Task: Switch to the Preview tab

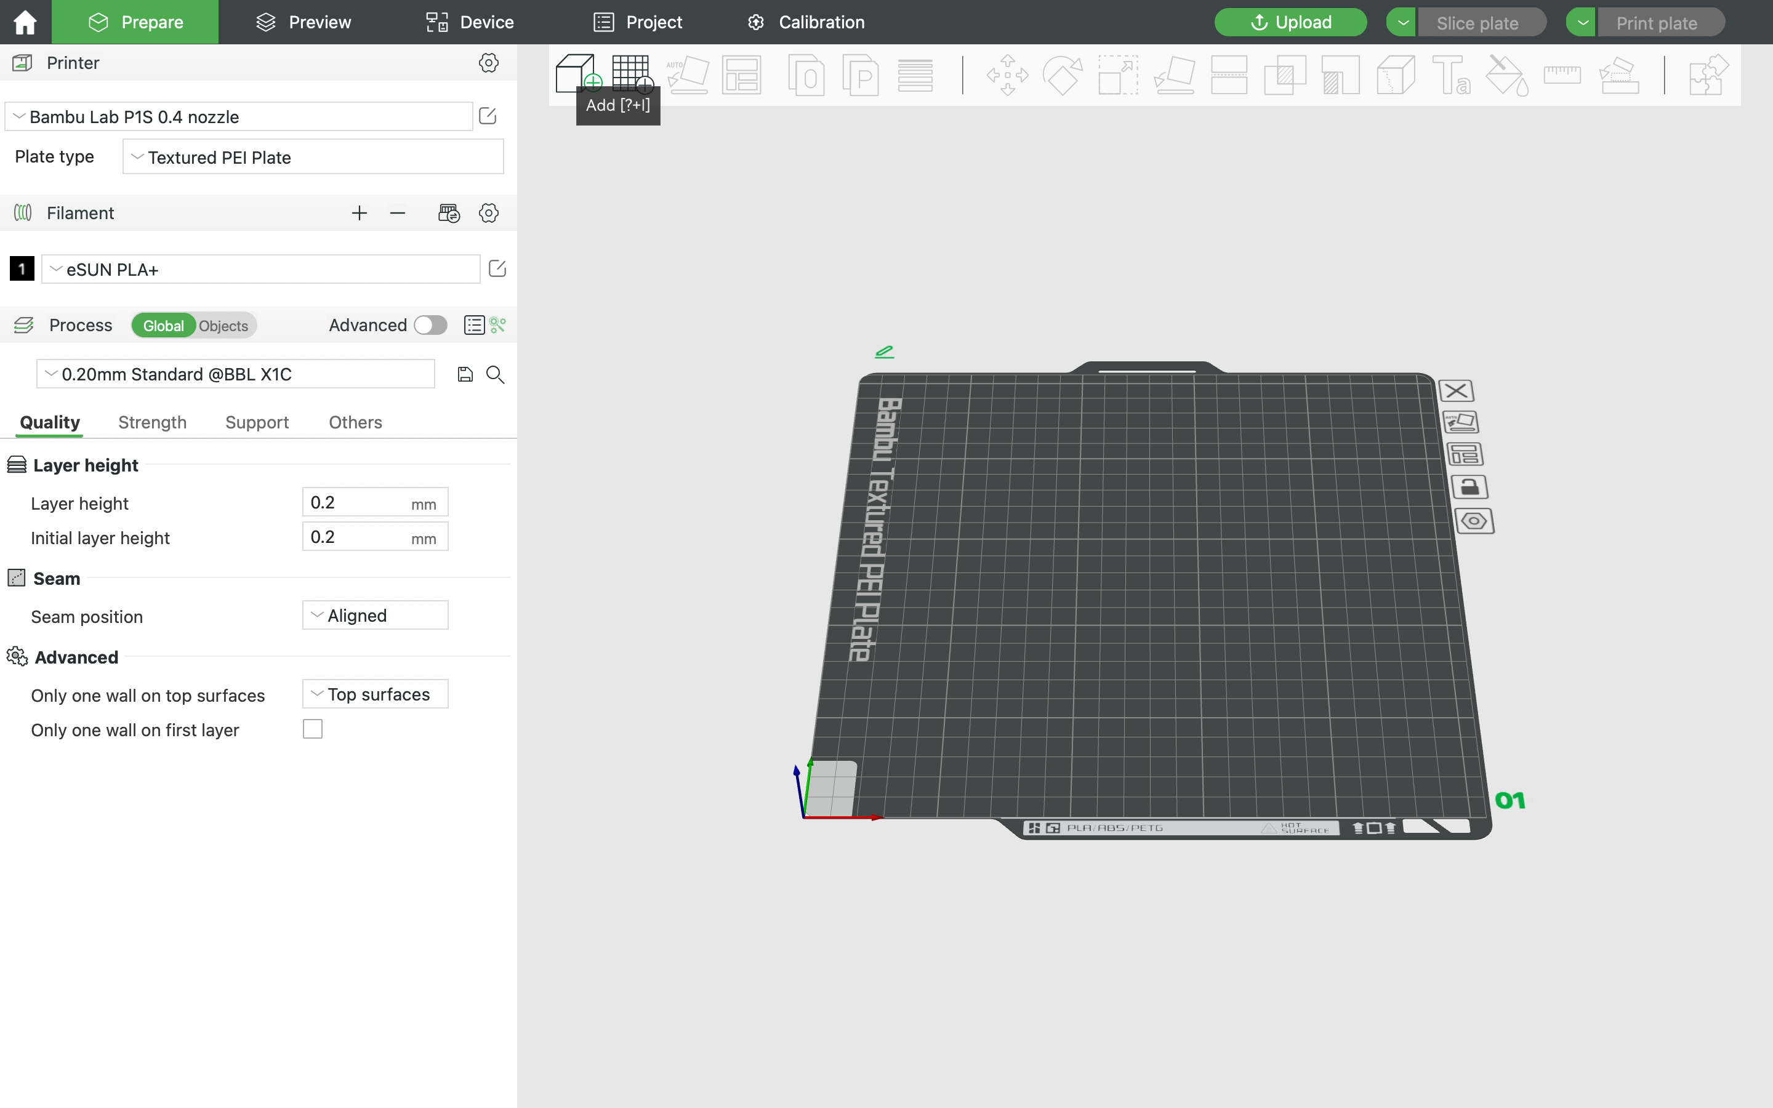Action: pos(304,22)
